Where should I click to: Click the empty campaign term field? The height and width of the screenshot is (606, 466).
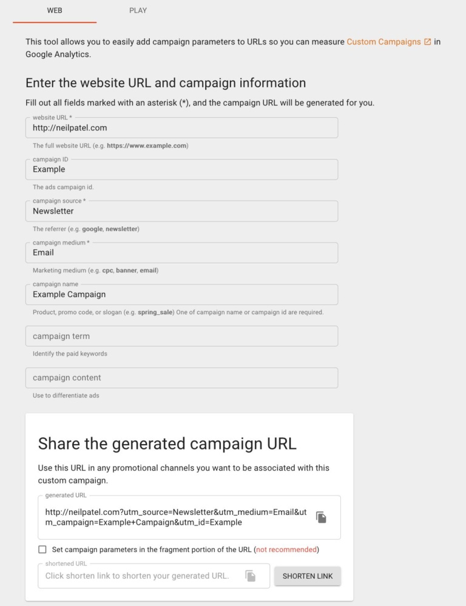181,335
